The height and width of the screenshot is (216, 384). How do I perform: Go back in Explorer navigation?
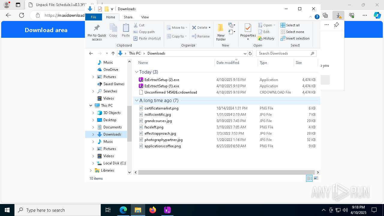click(91, 53)
